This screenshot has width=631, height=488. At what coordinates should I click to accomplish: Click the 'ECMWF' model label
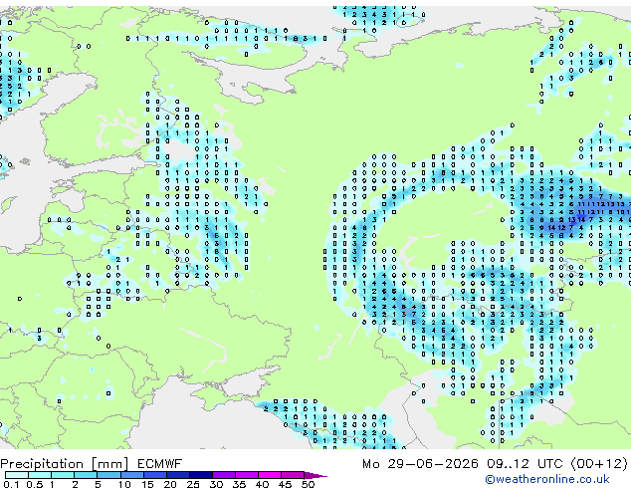point(160,464)
